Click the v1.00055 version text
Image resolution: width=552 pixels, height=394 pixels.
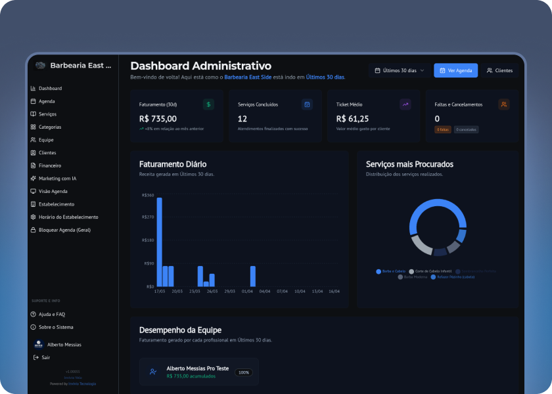click(x=73, y=372)
